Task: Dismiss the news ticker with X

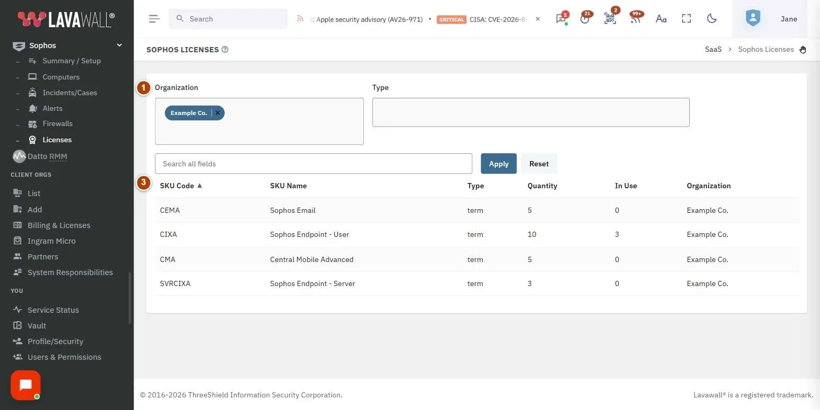Action: tap(538, 19)
